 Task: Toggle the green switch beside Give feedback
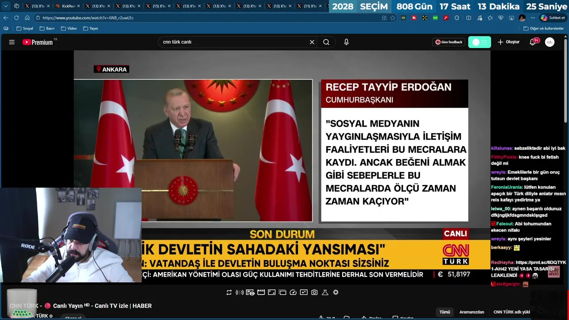[479, 42]
